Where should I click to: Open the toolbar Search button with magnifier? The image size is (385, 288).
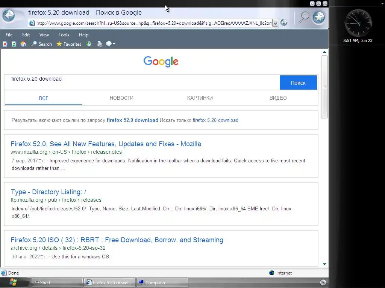click(41, 44)
